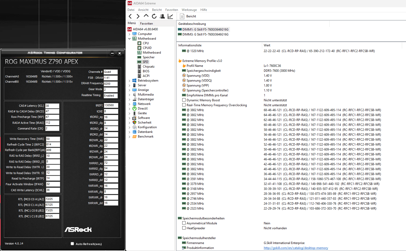Viewport: 406px width, 251px height.
Task: Select the SPD tree entry
Action: pos(145,62)
